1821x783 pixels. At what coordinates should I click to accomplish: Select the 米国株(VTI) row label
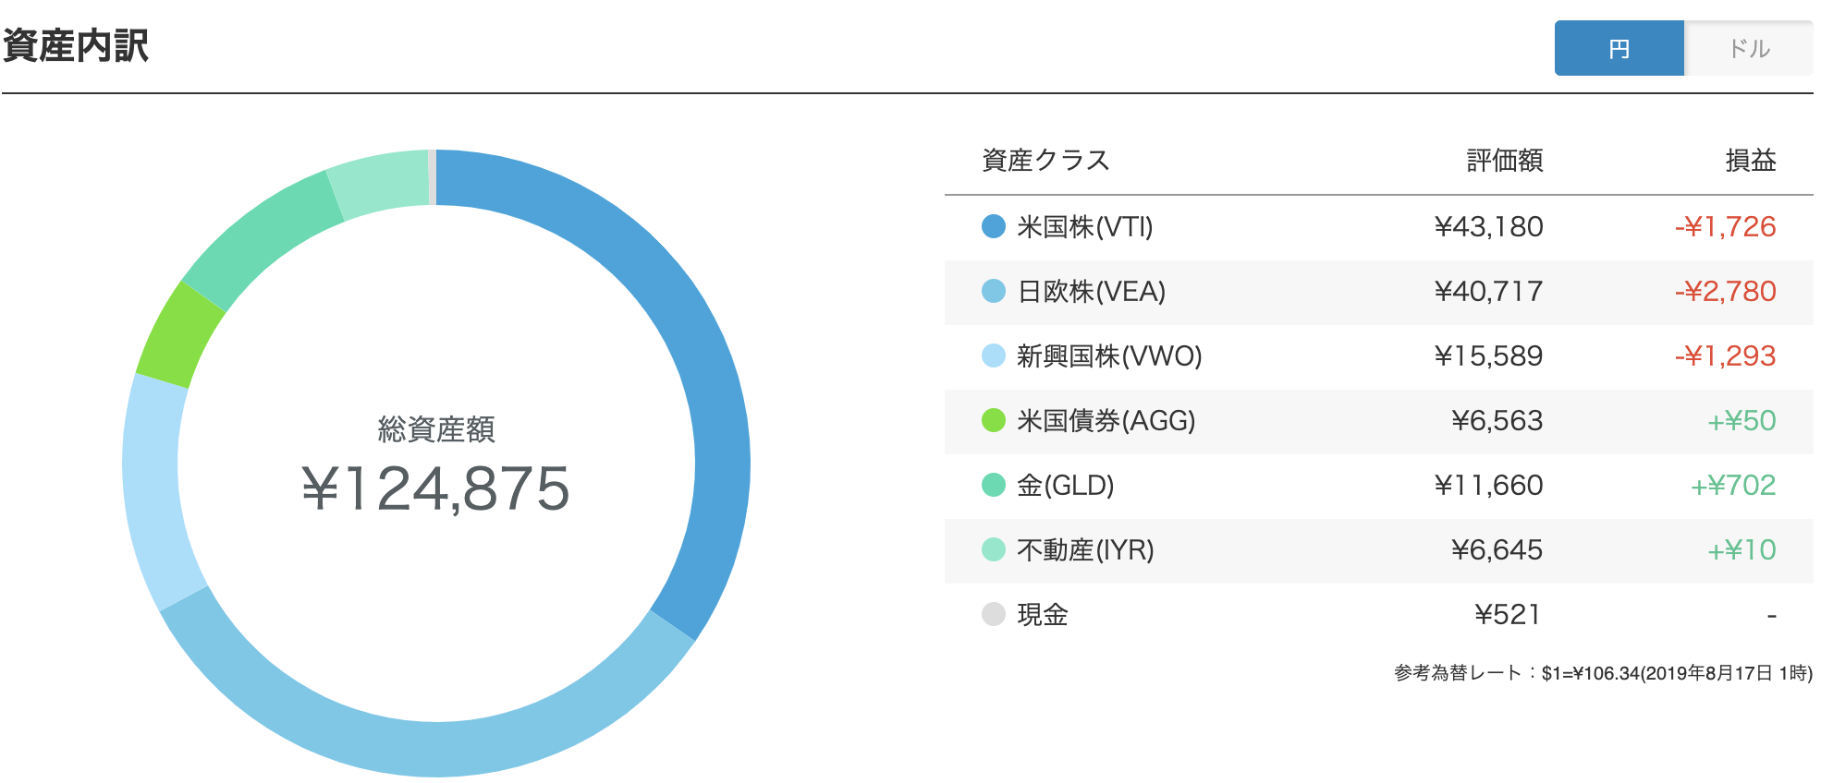(x=1085, y=226)
